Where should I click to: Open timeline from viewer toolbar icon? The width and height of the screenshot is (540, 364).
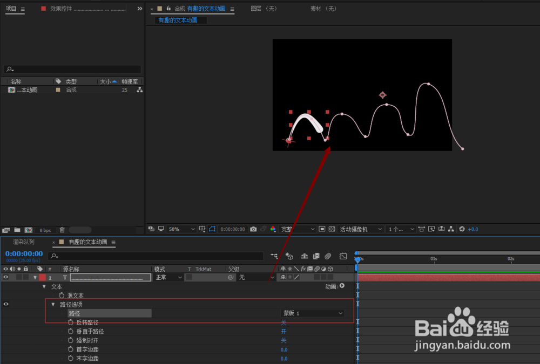[442, 229]
